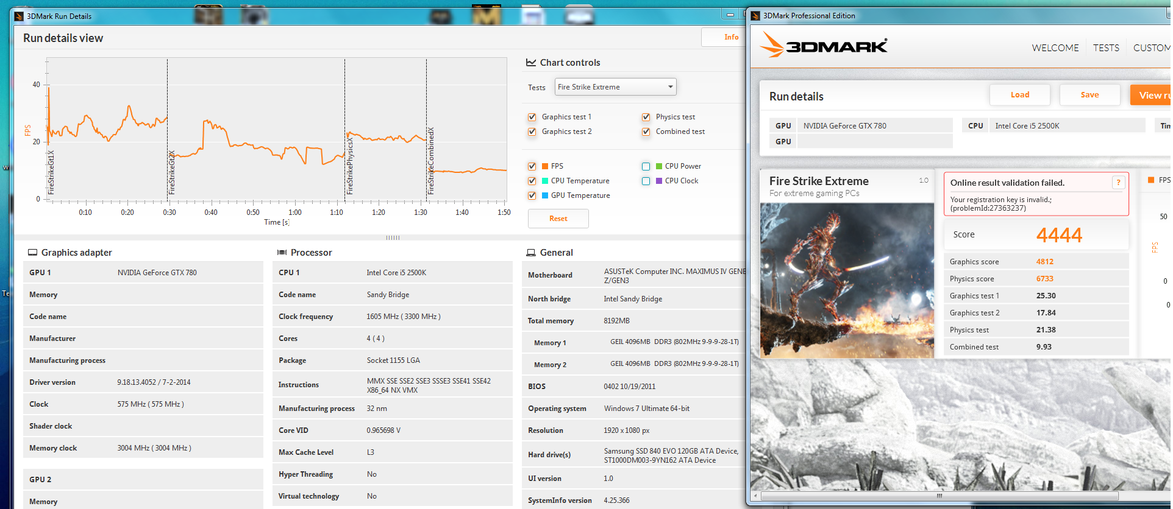This screenshot has height=509, width=1173.
Task: Select the Core VID value 0.965698 V
Action: (383, 430)
